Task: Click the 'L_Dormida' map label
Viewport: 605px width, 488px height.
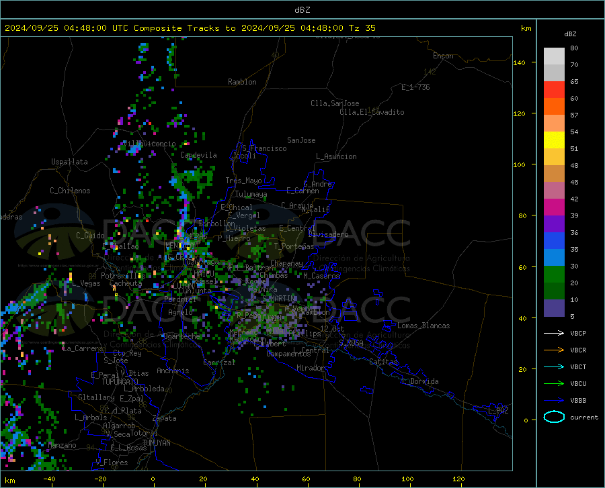Action: pyautogui.click(x=419, y=381)
